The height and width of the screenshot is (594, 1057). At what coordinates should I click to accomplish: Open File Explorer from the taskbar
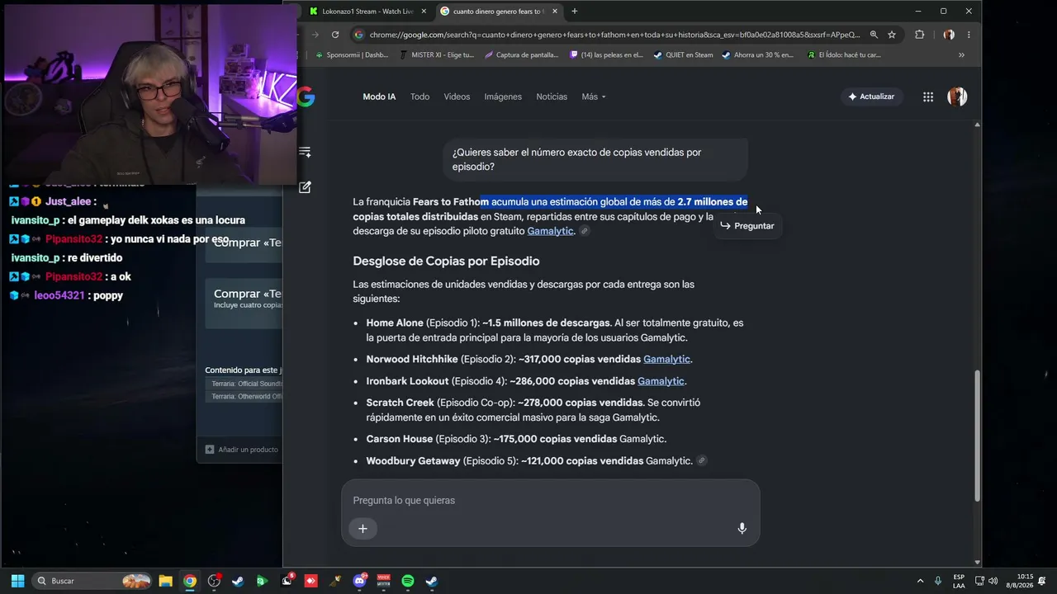165,581
